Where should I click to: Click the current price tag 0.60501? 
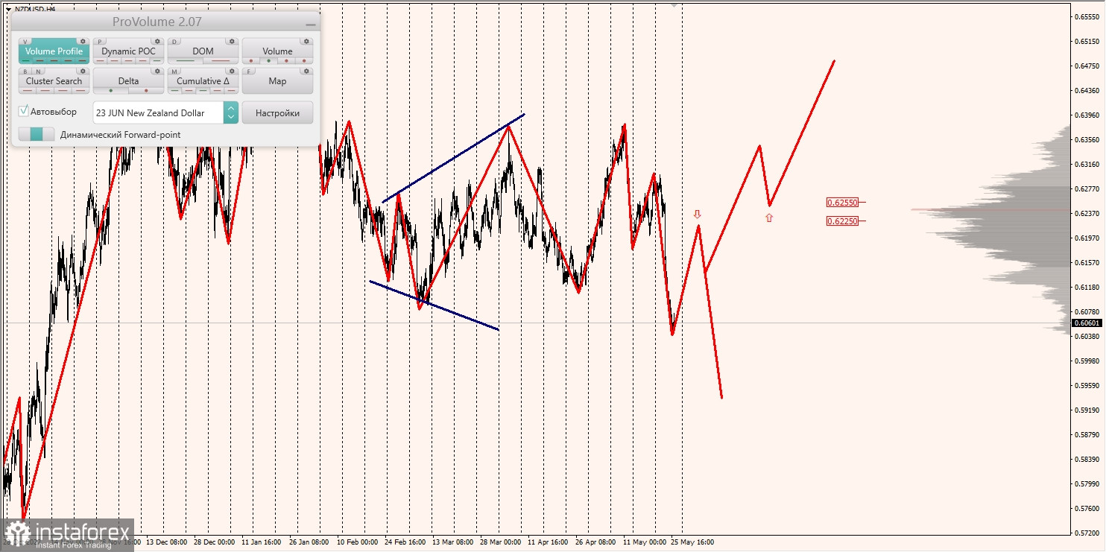1087,323
